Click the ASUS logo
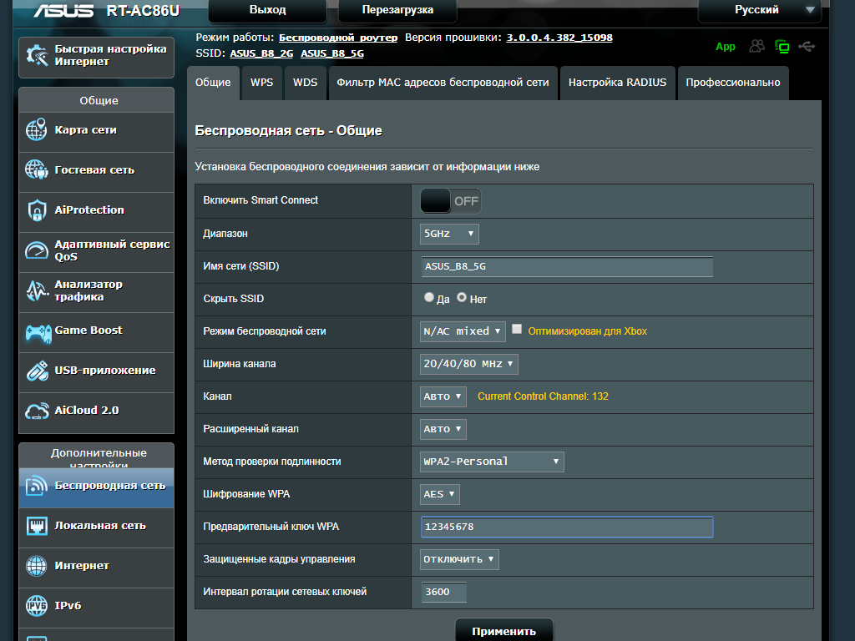The height and width of the screenshot is (641, 855). [63, 10]
